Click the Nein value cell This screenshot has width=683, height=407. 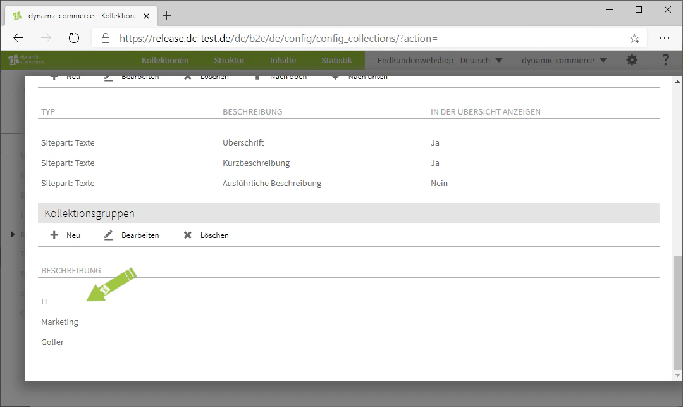(x=439, y=183)
